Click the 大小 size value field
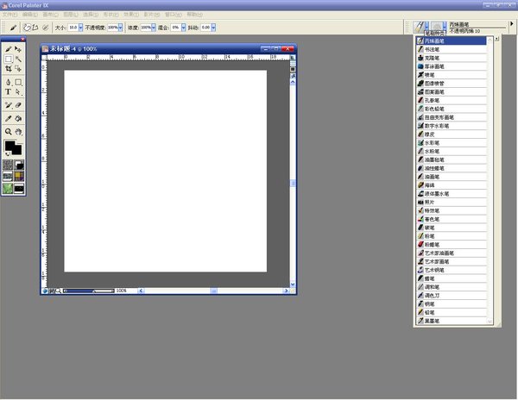The image size is (518, 400). [x=73, y=28]
